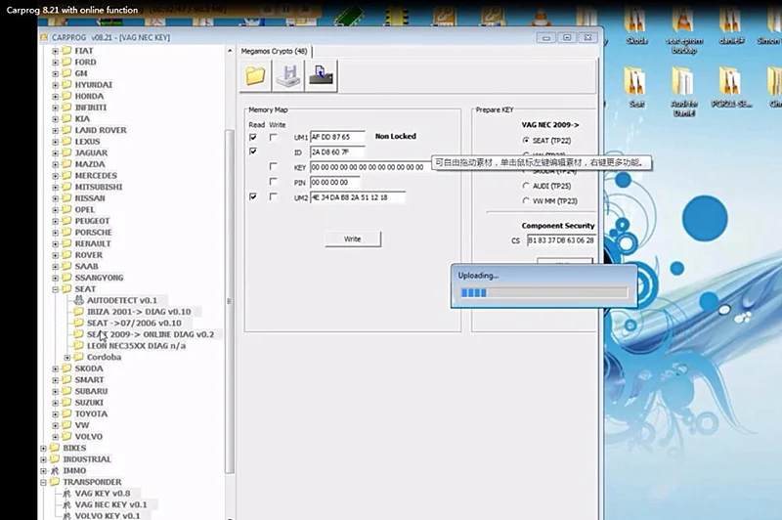Select the HYUNDAI tree item
This screenshot has height=520, width=782.
click(x=93, y=85)
